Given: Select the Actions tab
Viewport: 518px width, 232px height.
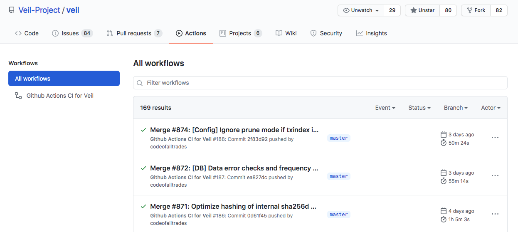Looking at the screenshot, I should (x=191, y=33).
